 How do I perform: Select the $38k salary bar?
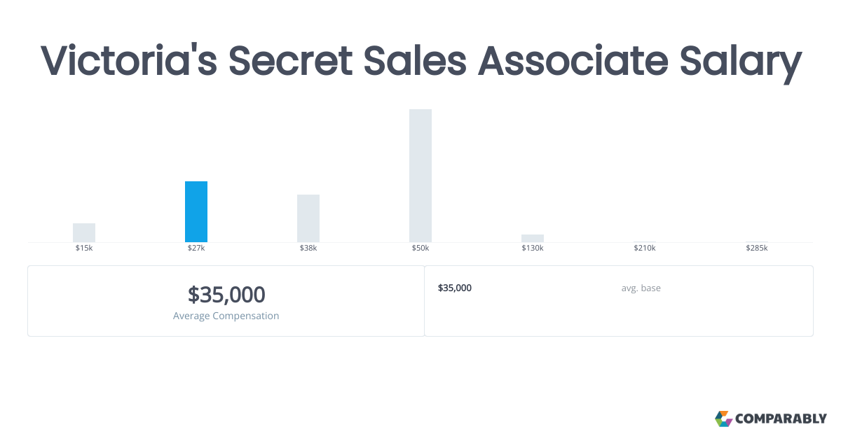pos(308,218)
